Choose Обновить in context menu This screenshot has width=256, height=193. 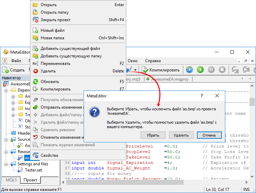pos(78,82)
